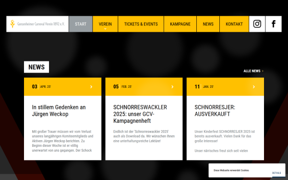The height and width of the screenshot is (180, 288).
Task: Open the Kontakt menu item
Action: (234, 24)
